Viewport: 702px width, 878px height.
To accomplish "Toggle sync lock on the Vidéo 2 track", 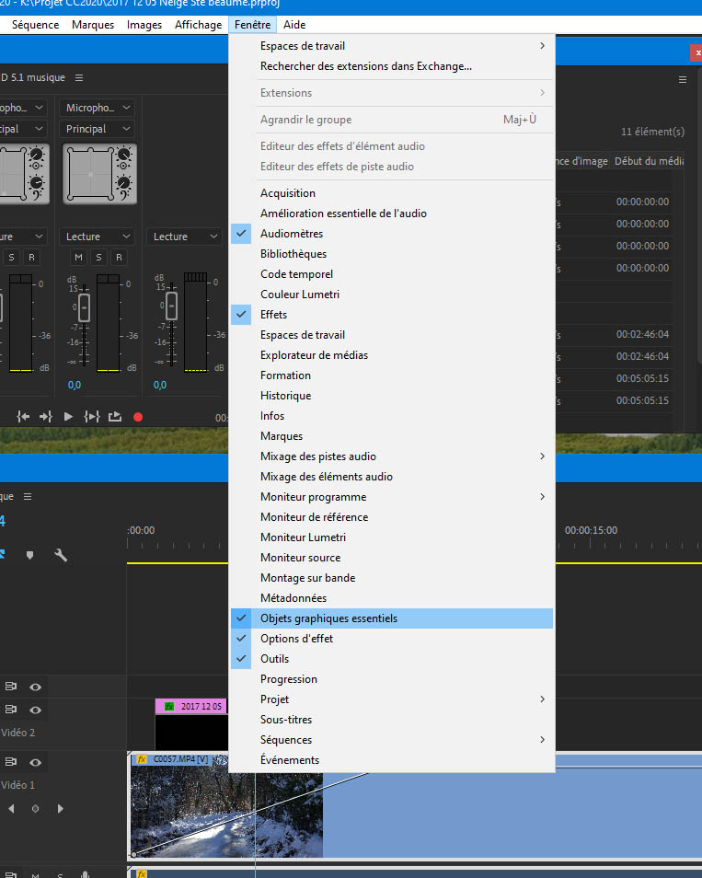I will click(12, 710).
